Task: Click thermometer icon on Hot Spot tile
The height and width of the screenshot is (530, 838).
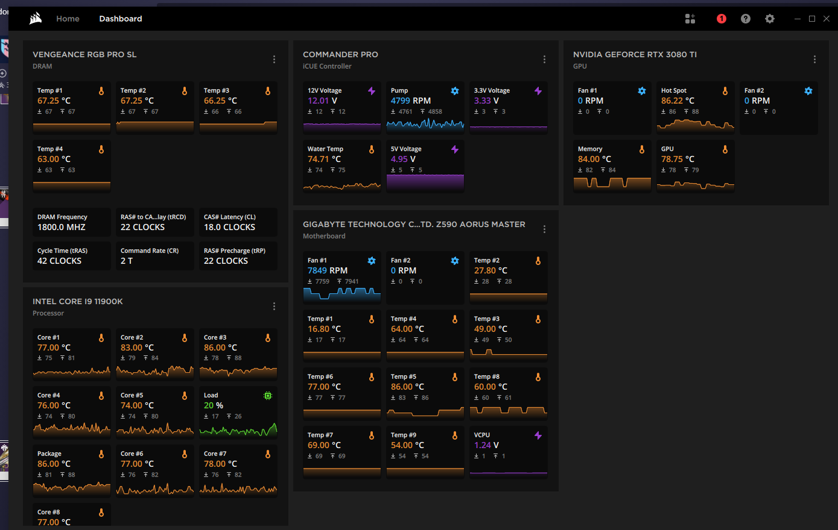Action: coord(725,91)
